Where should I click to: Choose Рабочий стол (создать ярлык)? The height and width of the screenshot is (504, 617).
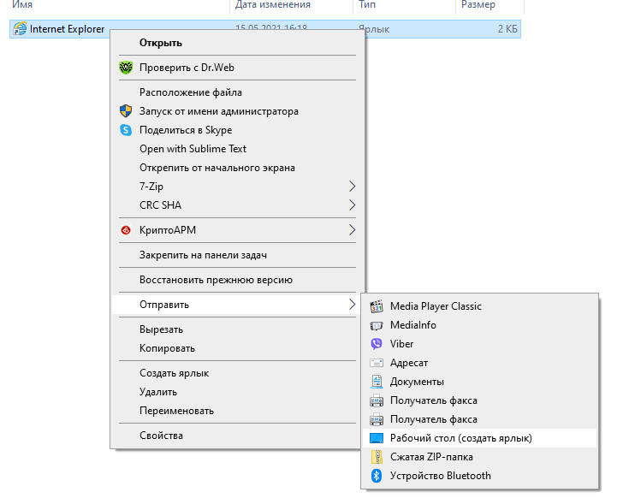(480, 438)
